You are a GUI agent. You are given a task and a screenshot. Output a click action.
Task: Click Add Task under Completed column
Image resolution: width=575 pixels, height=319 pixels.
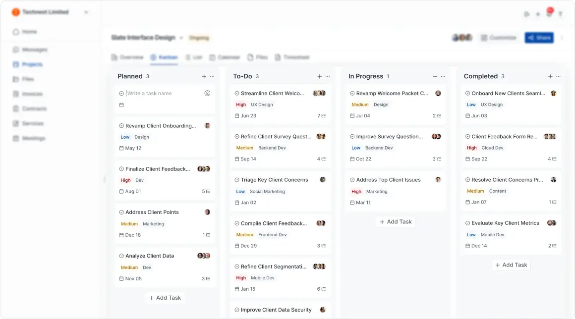click(511, 265)
